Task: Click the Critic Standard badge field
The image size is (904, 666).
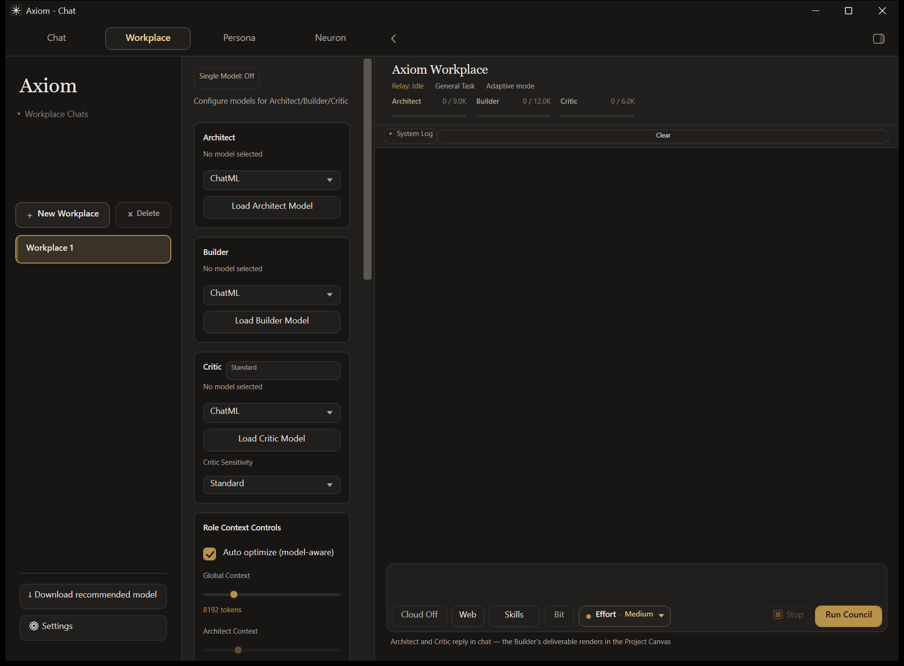Action: coord(283,370)
